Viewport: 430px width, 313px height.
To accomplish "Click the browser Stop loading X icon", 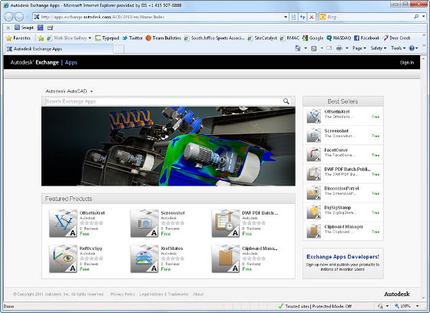I will [312, 17].
